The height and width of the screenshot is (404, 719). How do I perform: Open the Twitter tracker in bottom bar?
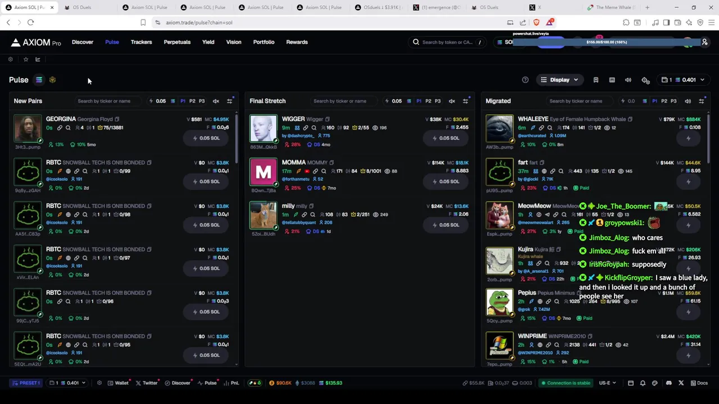click(x=147, y=383)
